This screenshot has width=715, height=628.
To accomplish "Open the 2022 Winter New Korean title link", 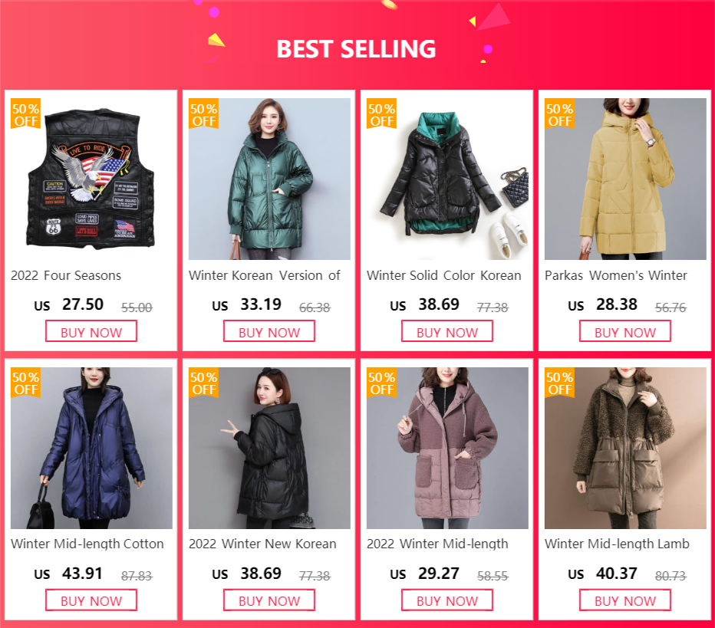I will pos(262,544).
